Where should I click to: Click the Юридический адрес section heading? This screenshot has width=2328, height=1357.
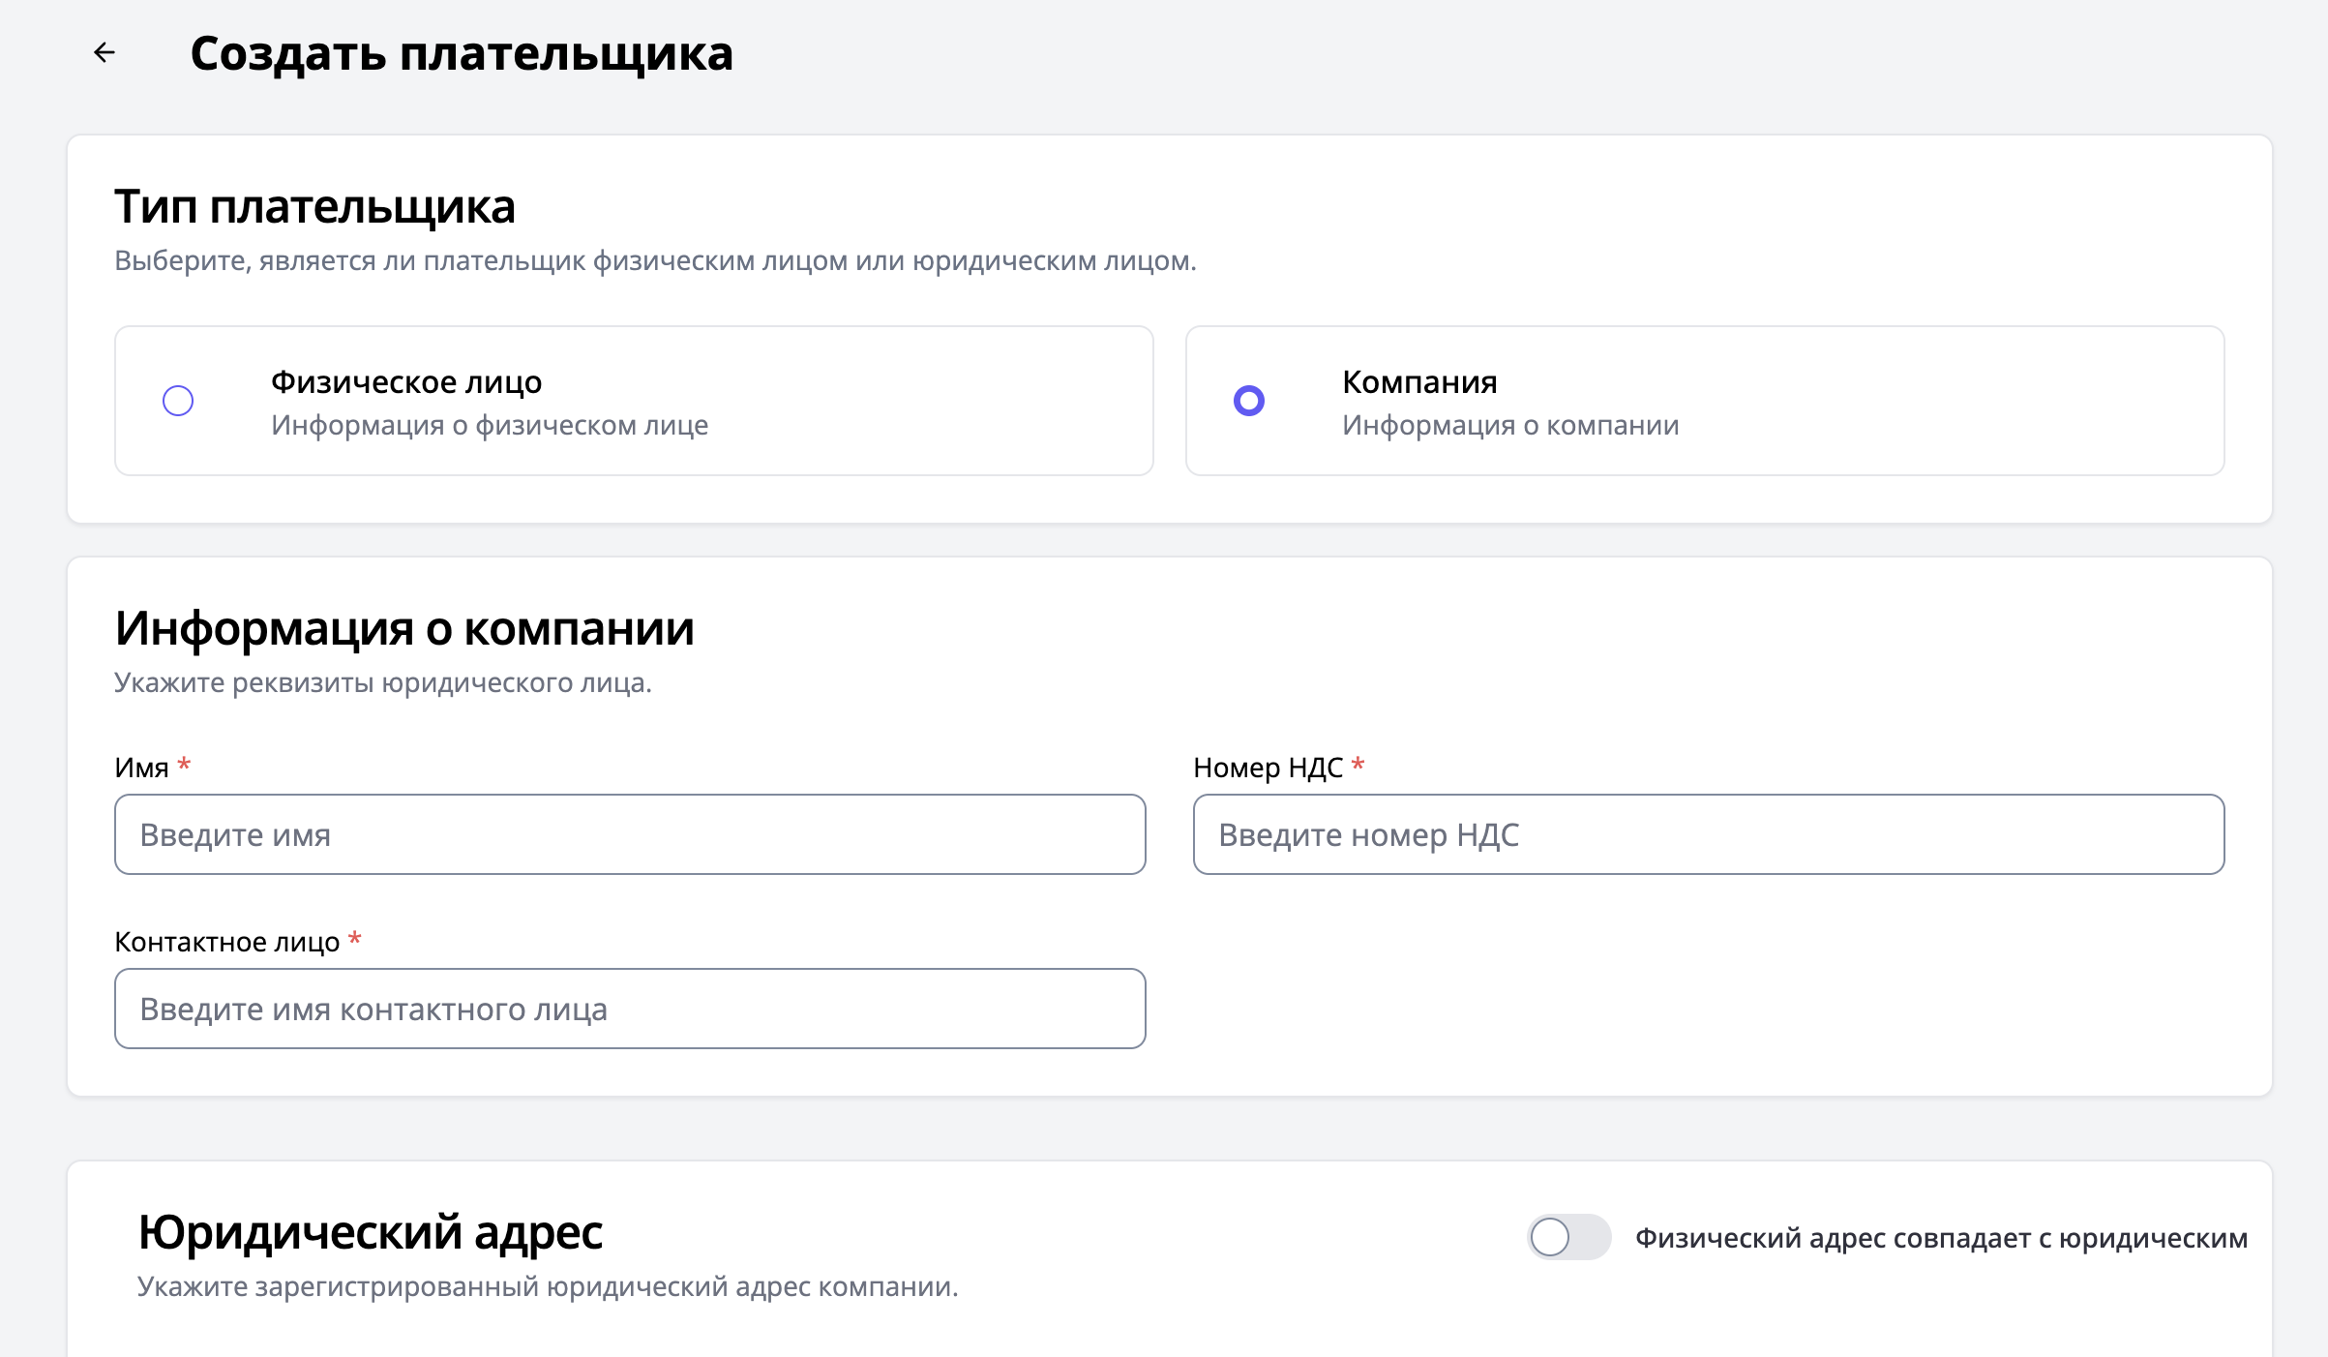370,1232
